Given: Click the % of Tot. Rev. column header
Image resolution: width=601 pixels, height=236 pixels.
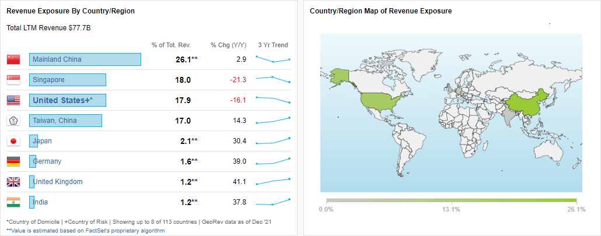Looking at the screenshot, I should click(171, 45).
